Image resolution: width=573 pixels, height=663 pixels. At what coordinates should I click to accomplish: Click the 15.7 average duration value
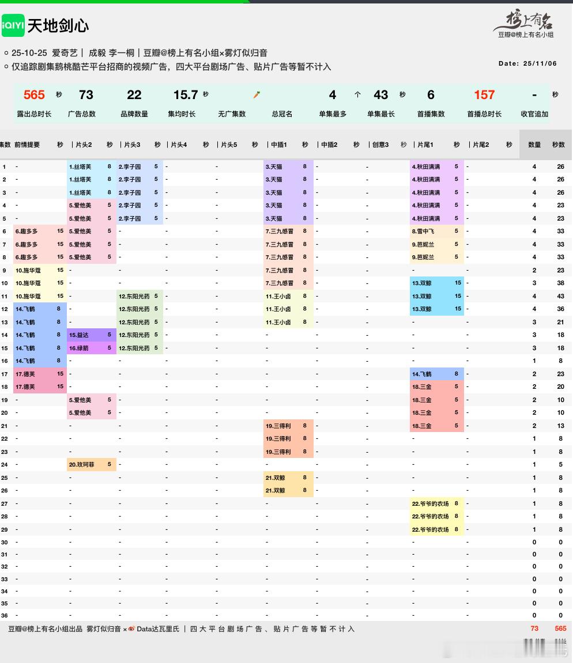(186, 94)
